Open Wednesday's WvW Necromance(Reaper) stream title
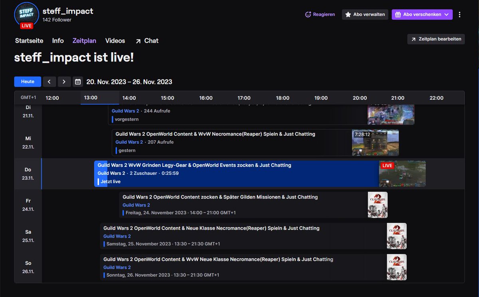479x297 pixels. point(215,134)
